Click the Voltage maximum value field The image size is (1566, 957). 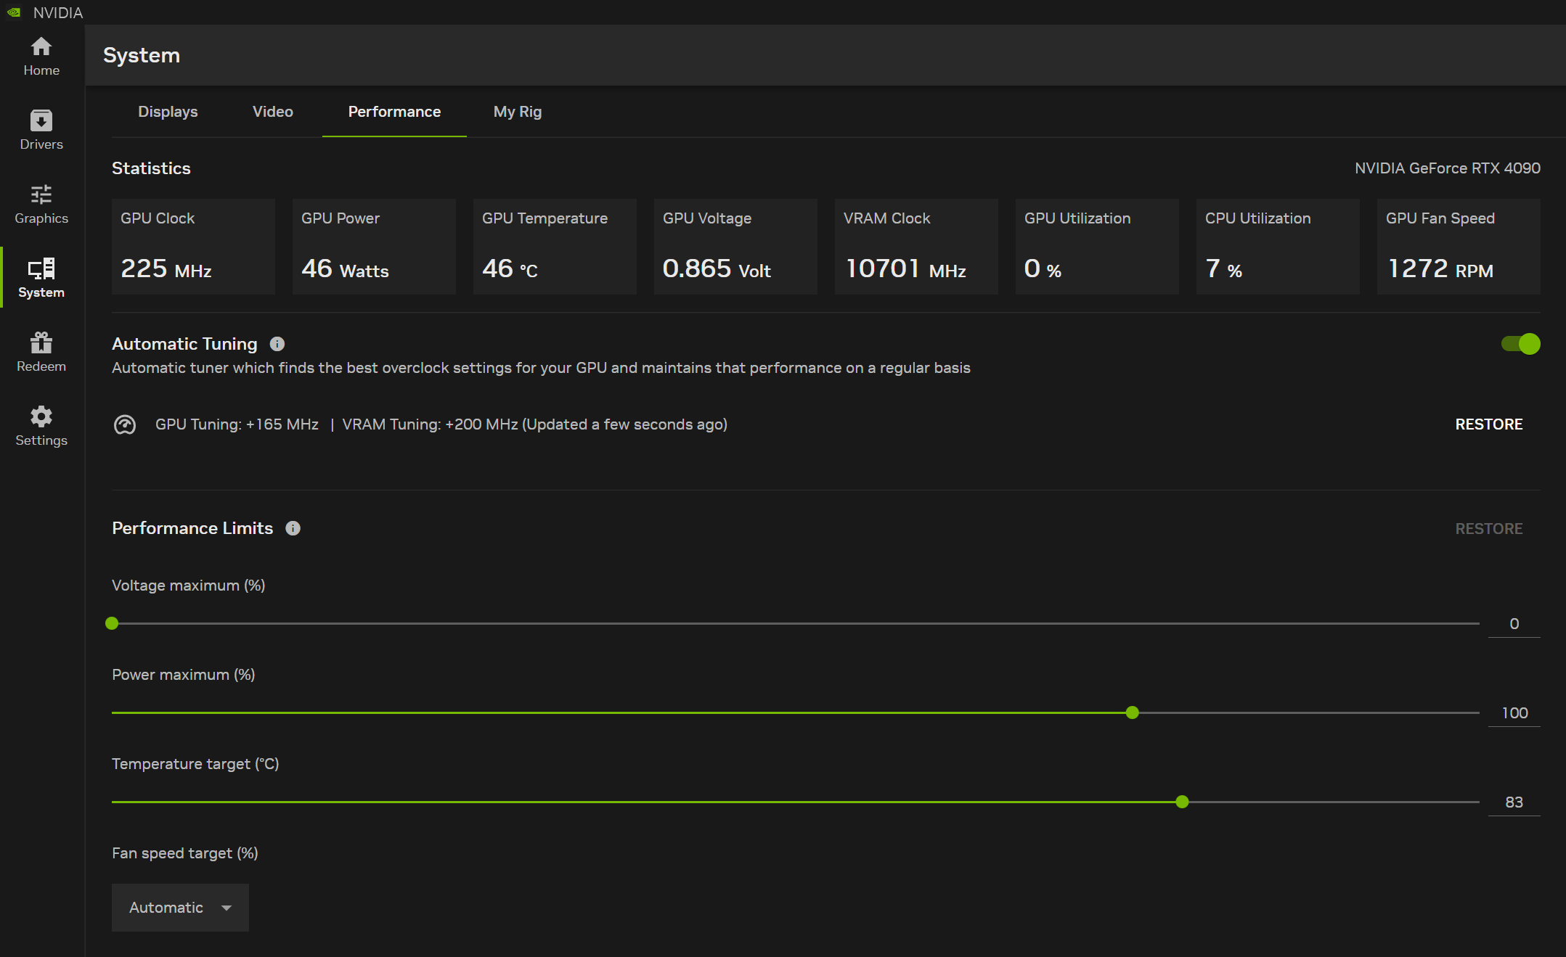click(1514, 624)
